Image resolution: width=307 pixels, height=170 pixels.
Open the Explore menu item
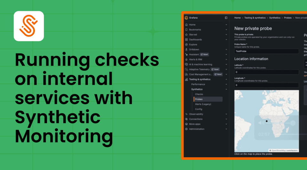[193, 45]
